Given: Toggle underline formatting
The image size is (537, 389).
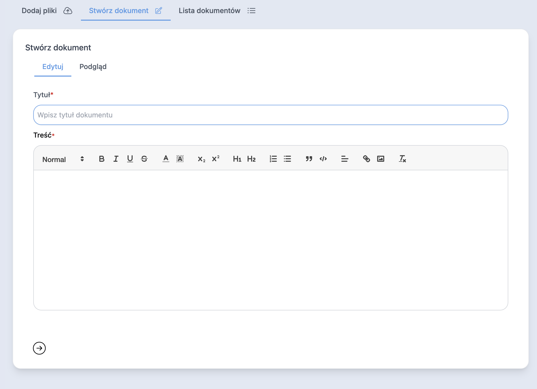Looking at the screenshot, I should coord(130,159).
